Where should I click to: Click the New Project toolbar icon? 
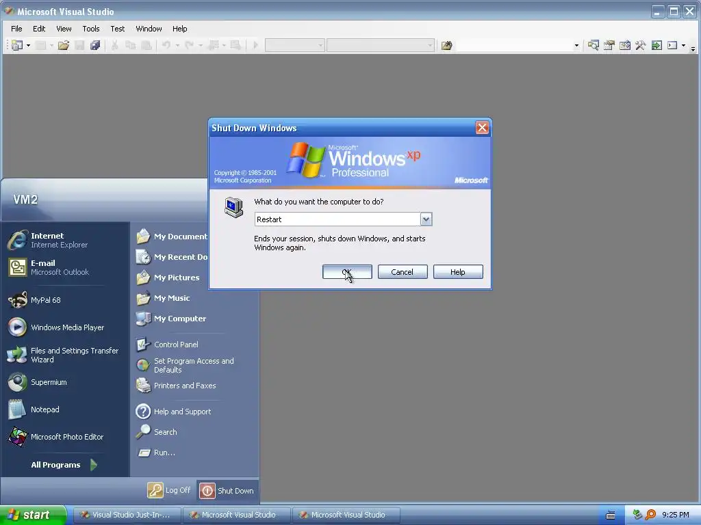(17, 45)
